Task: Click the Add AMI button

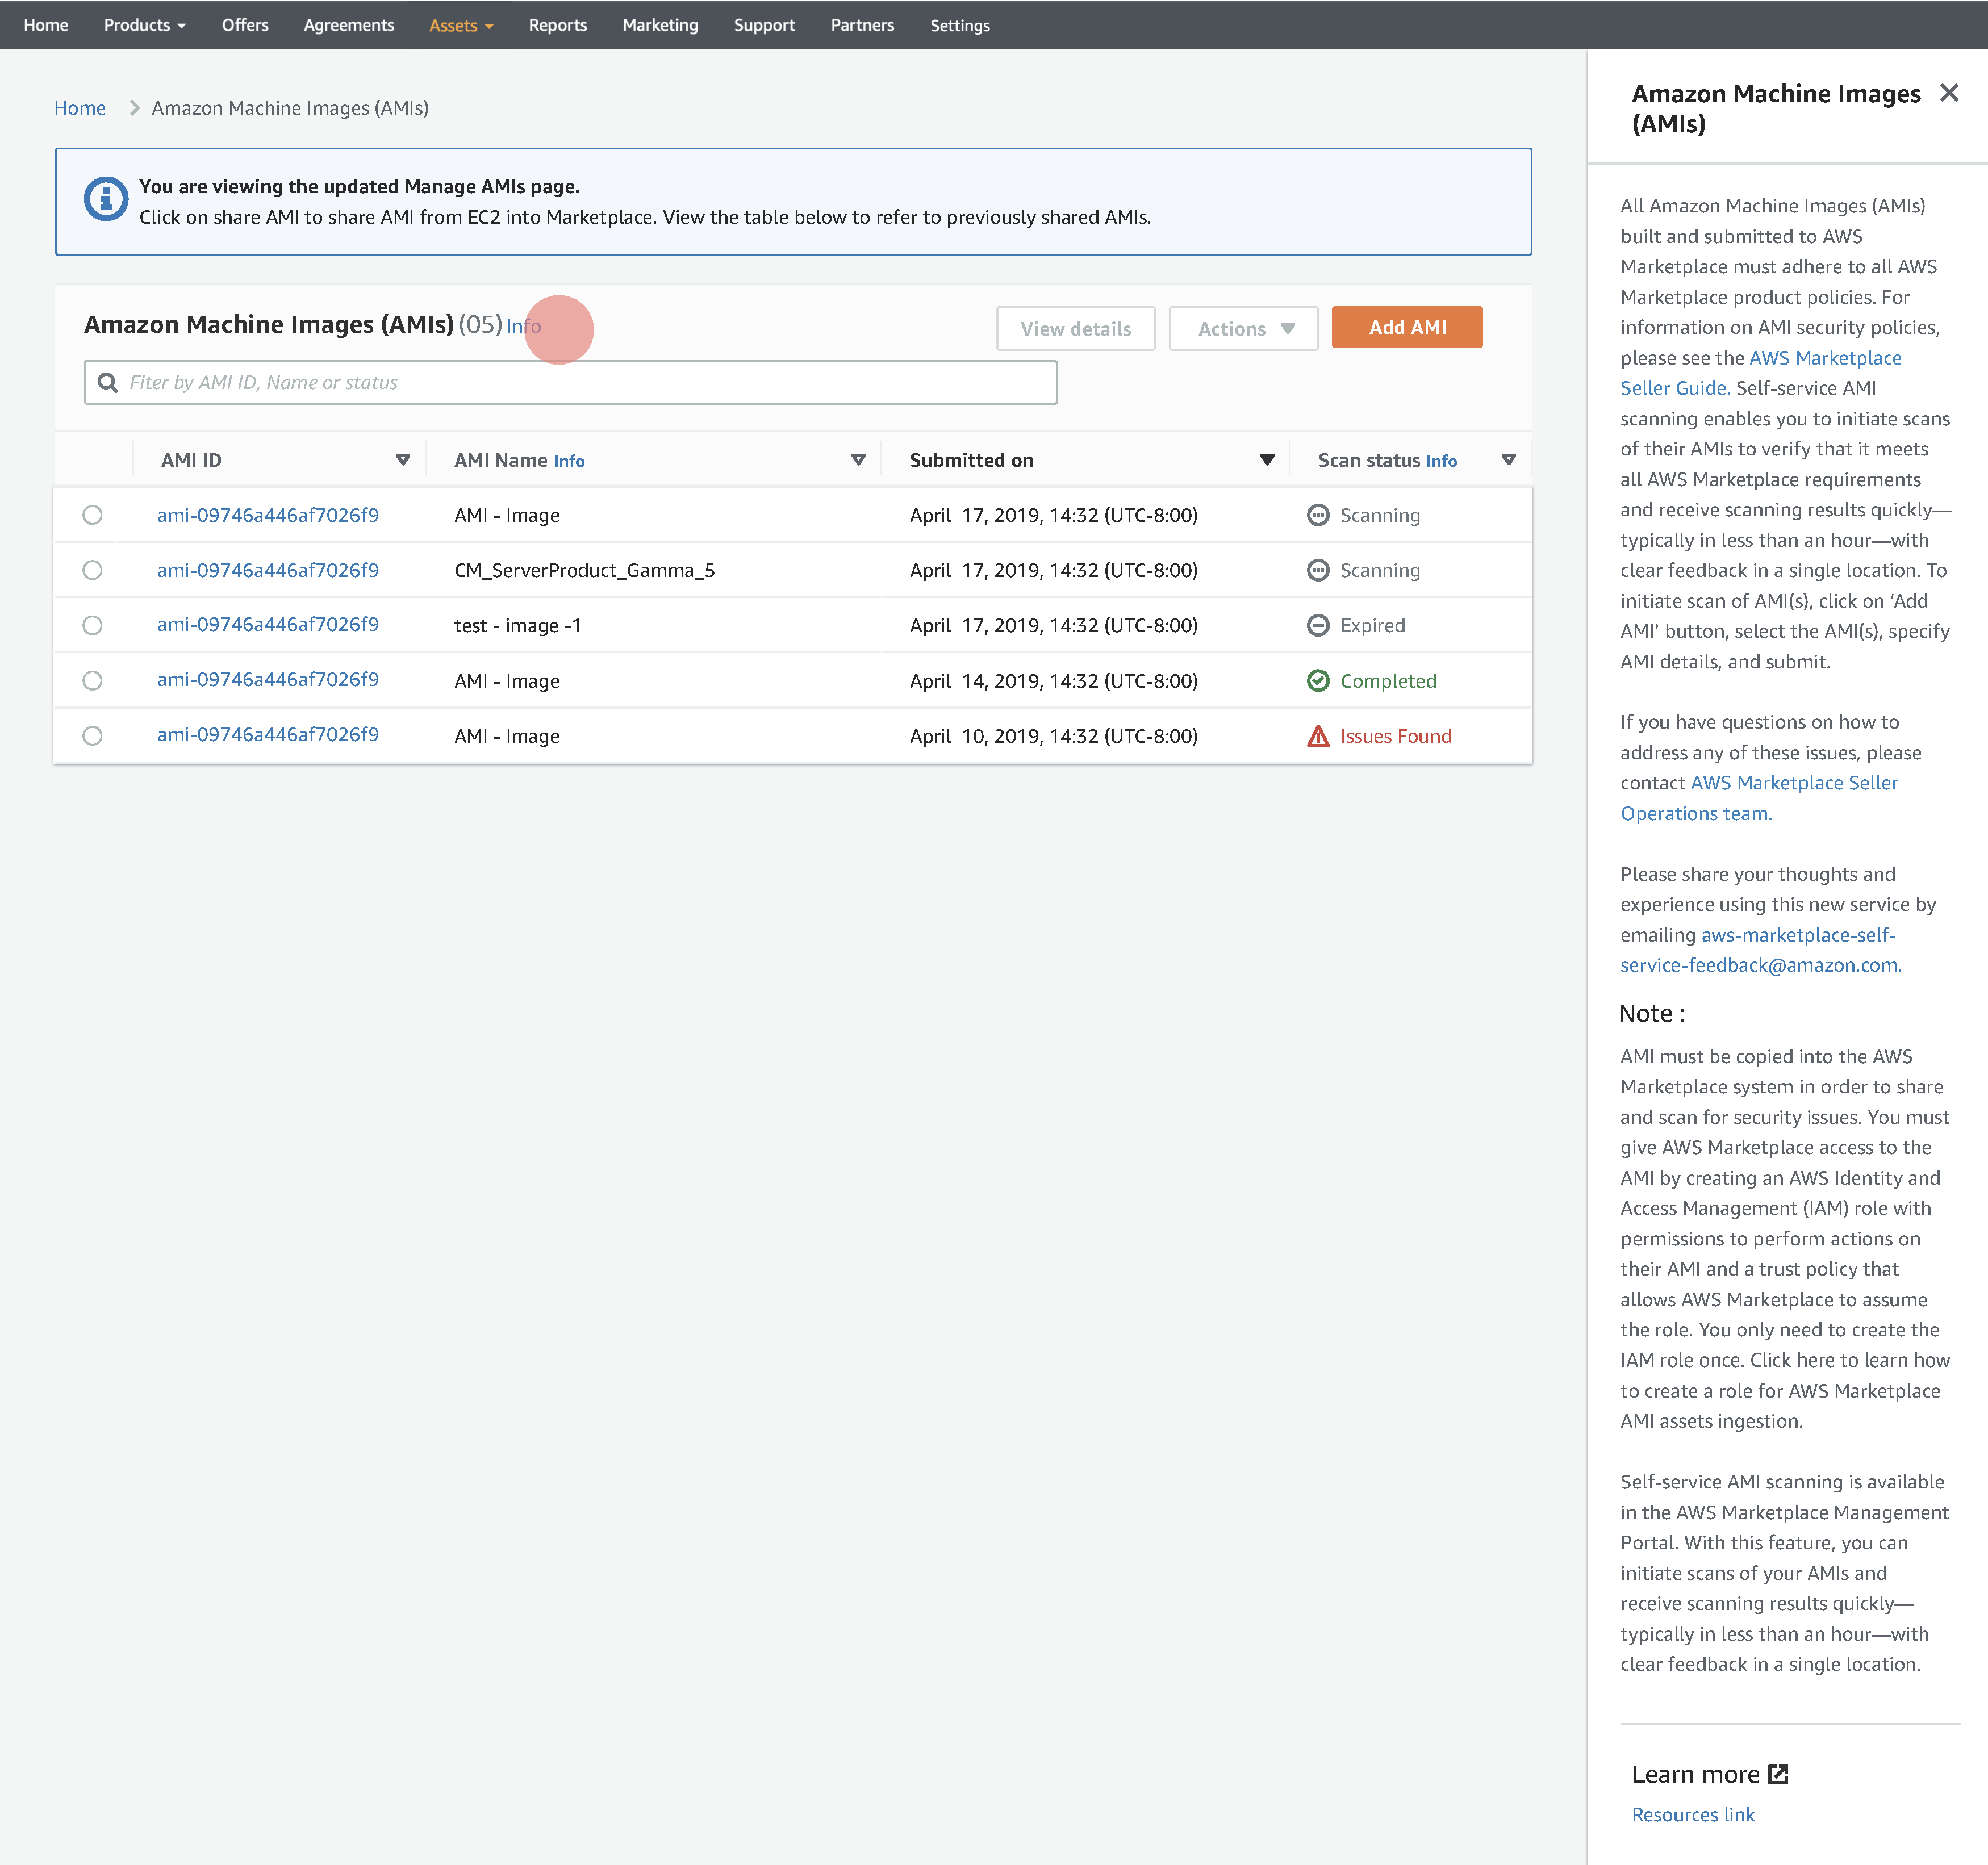Action: point(1406,328)
